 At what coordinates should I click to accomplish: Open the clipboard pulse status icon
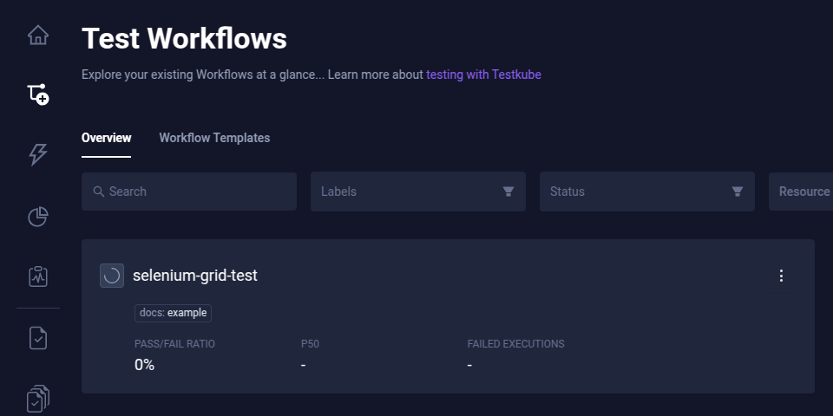click(x=37, y=276)
